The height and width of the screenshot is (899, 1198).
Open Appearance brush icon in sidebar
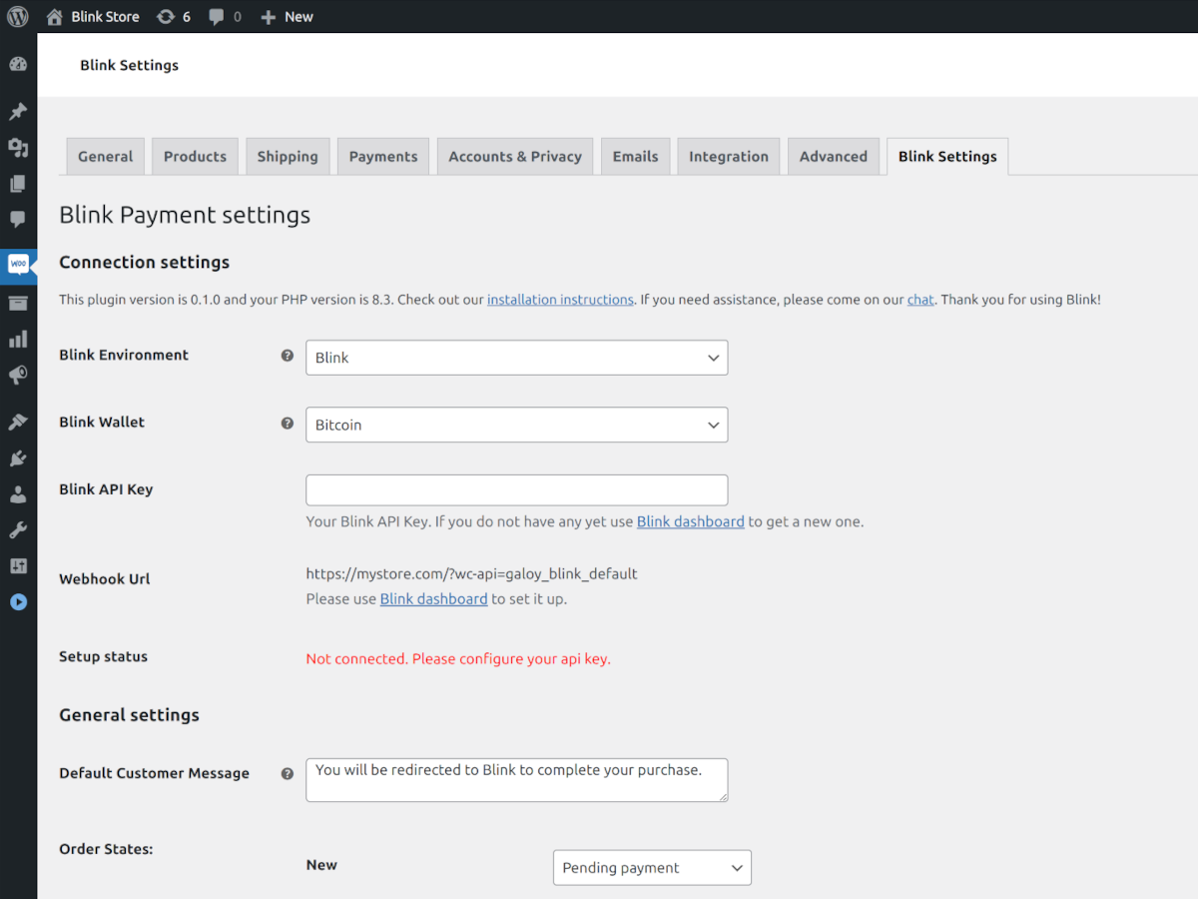(x=18, y=422)
